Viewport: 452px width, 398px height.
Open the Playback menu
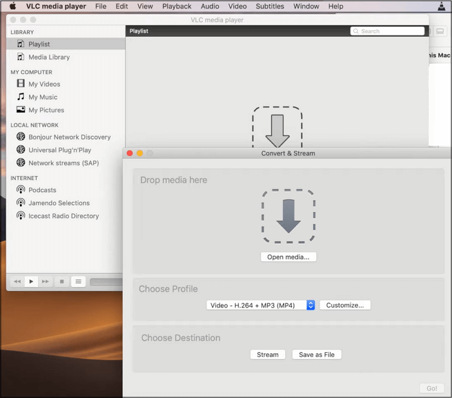[176, 6]
